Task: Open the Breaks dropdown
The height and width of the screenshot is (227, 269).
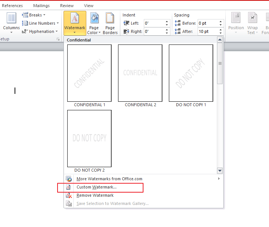Action: [34, 15]
